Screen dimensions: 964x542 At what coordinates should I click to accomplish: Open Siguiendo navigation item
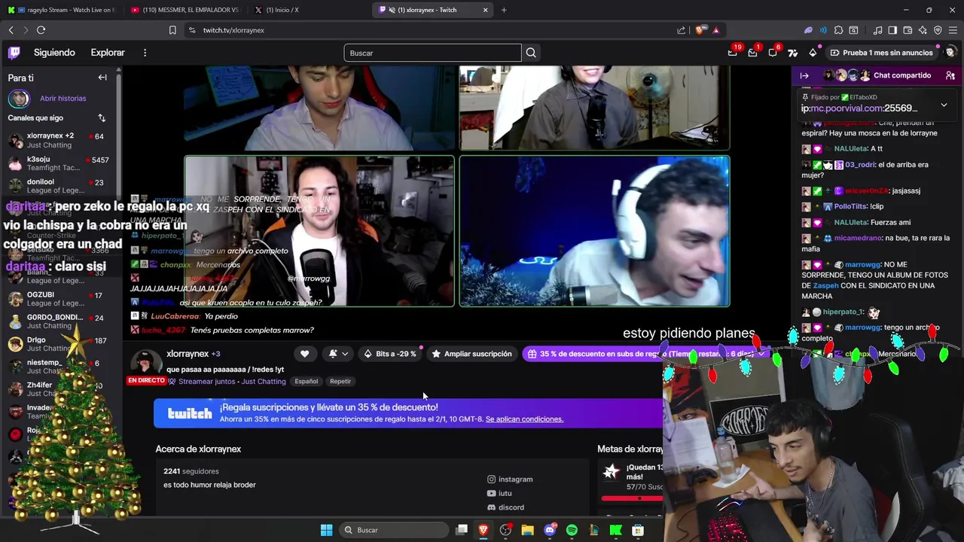[54, 53]
